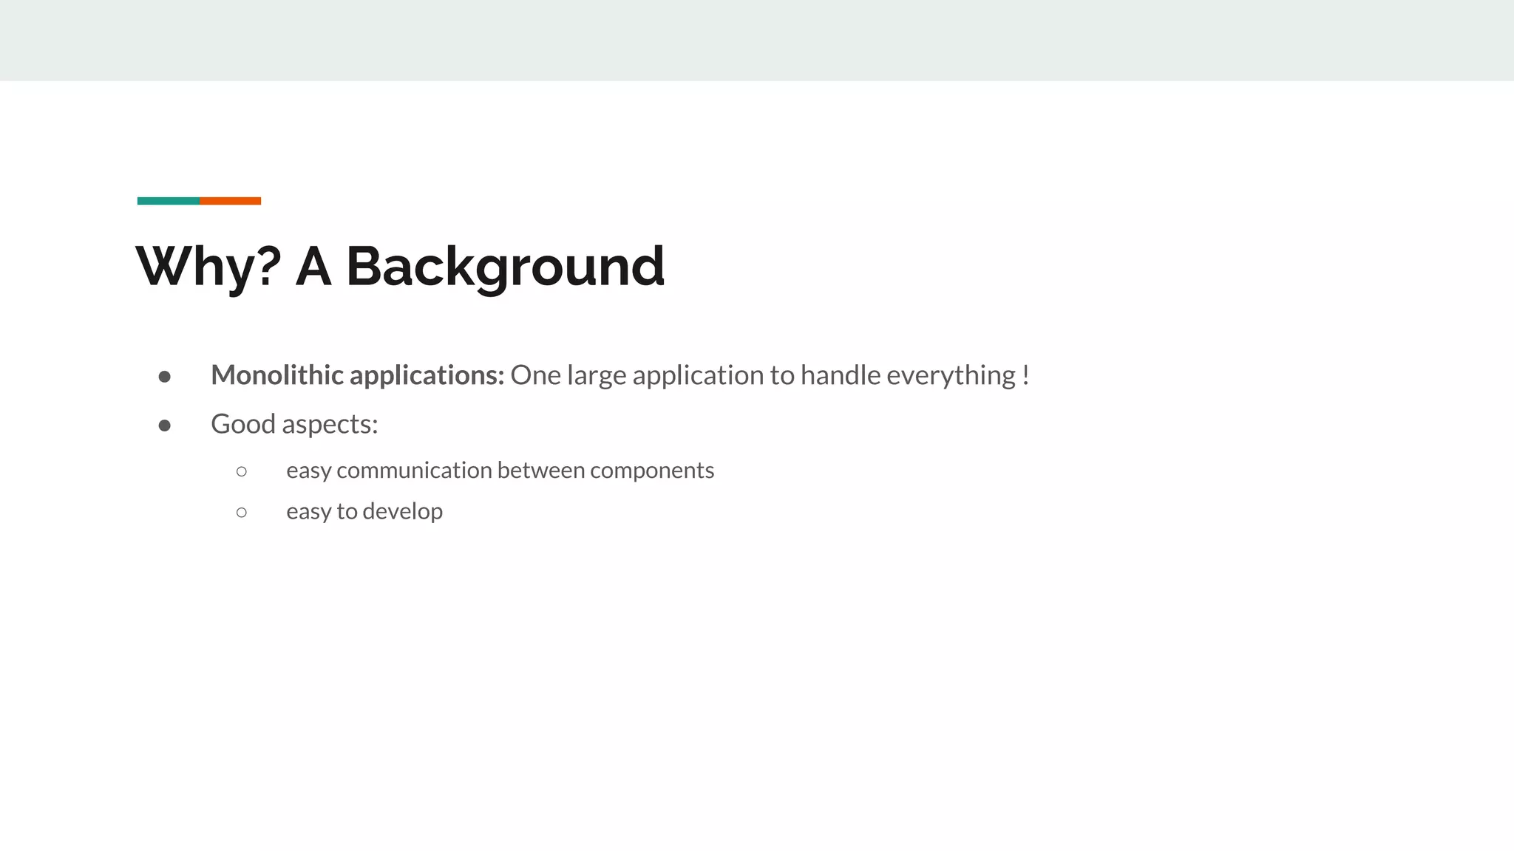This screenshot has width=1514, height=851.
Task: Click "One large application to handle everything !"
Action: tap(770, 376)
